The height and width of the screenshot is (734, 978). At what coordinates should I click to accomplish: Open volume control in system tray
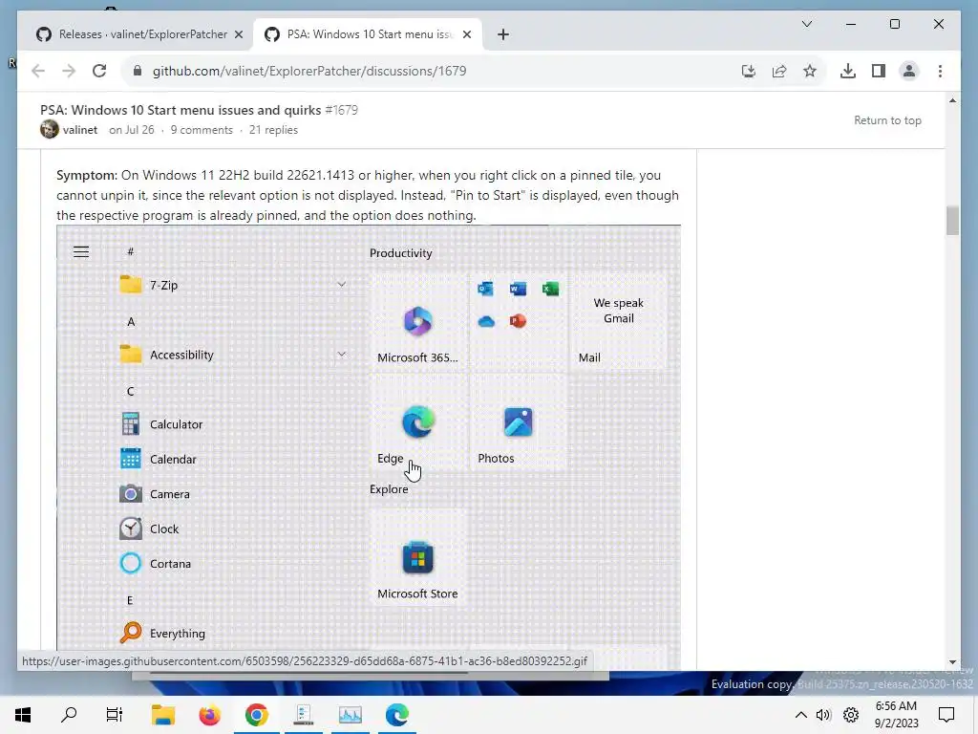click(823, 715)
